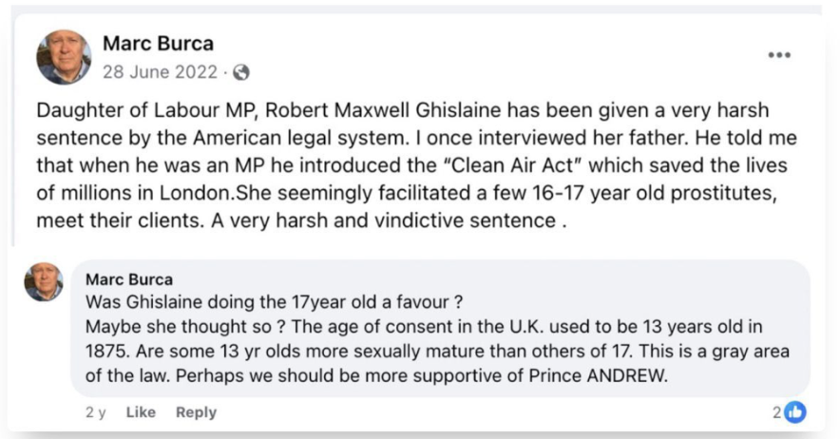840x439 pixels.
Task: Click '1875' in the comment text
Action: [x=106, y=352]
